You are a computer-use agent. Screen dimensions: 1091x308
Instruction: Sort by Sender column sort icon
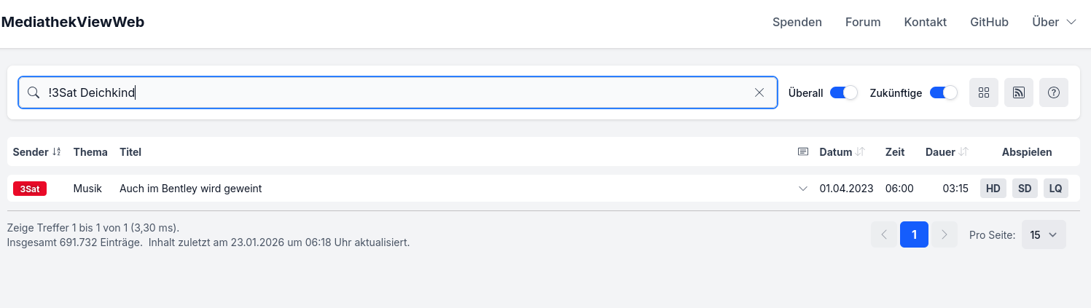57,152
